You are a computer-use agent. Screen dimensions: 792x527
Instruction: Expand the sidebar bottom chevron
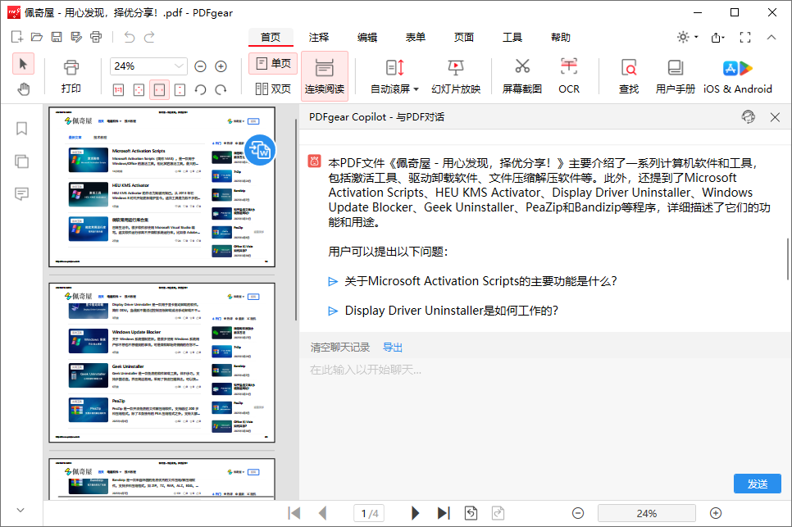tap(20, 511)
